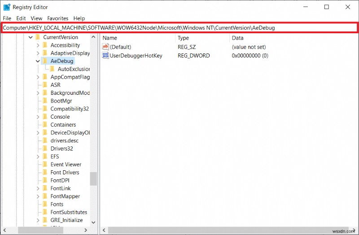Image resolution: width=359 pixels, height=235 pixels.
Task: Click the Compatibility32 folder icon
Action: point(45,108)
